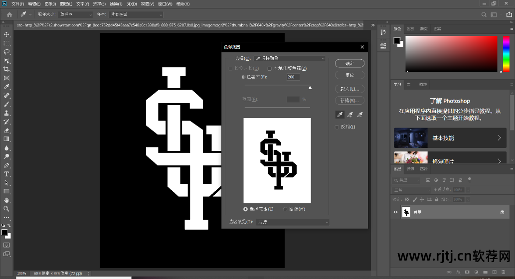Click the 颜色容差 value field showing 200
Viewport: 515px width, 279px height.
tap(293, 77)
